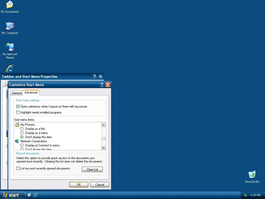The height and width of the screenshot is (199, 265).
Task: Select Don't display this item for My Pictures
Action: coord(22,137)
